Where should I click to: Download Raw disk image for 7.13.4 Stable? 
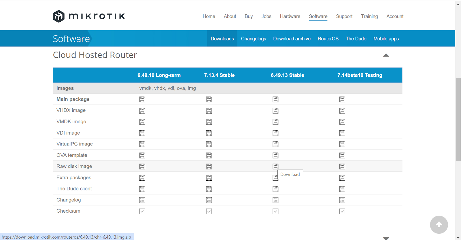point(209,166)
